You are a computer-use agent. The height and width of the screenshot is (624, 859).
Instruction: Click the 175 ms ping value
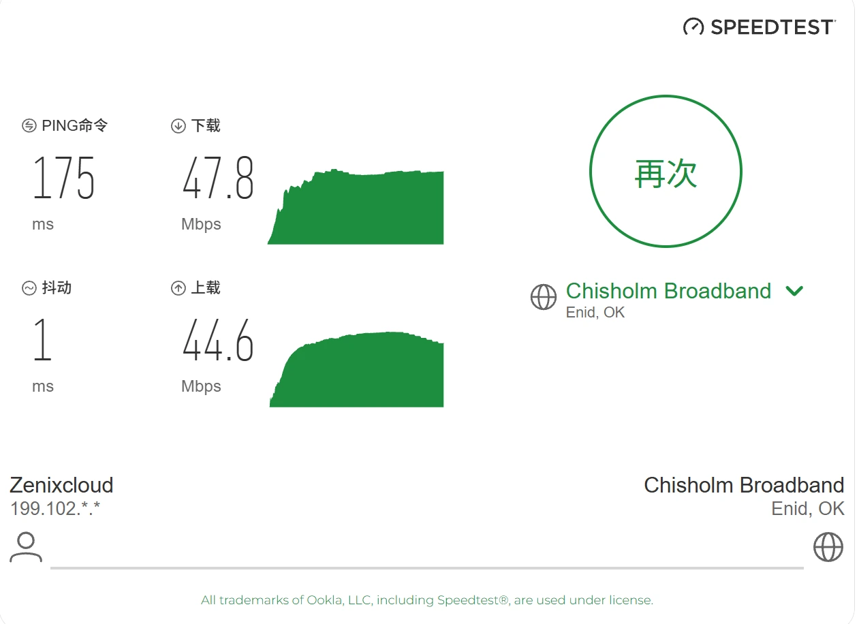(64, 178)
